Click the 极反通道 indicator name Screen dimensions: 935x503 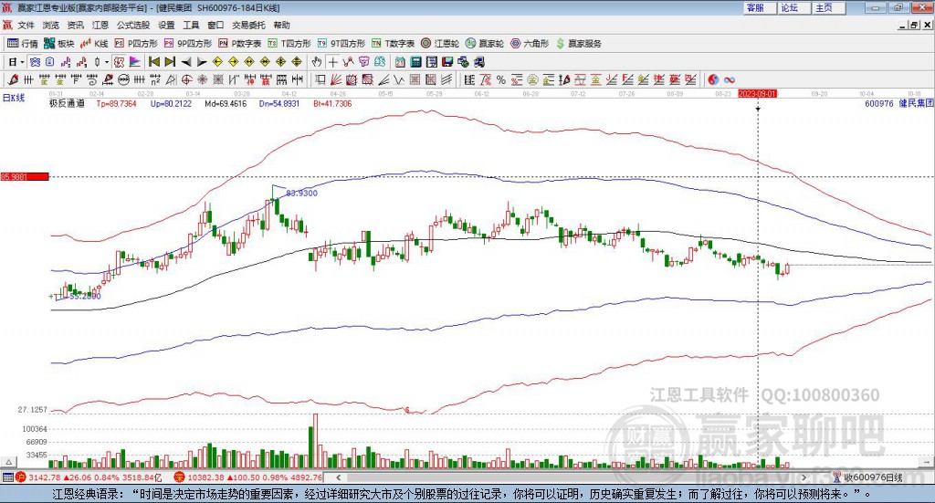[67, 104]
